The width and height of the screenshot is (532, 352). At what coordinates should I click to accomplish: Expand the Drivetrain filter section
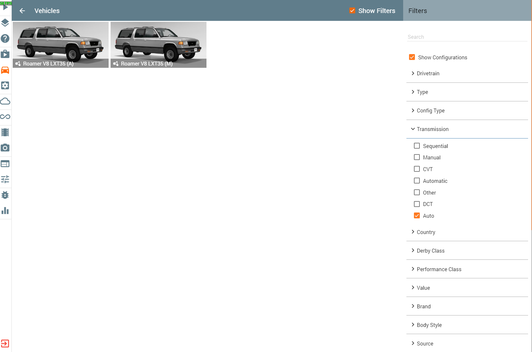(x=467, y=74)
